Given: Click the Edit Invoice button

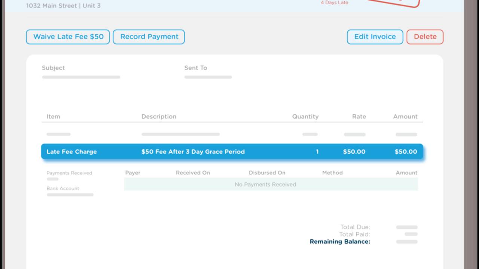Looking at the screenshot, I should 375,37.
